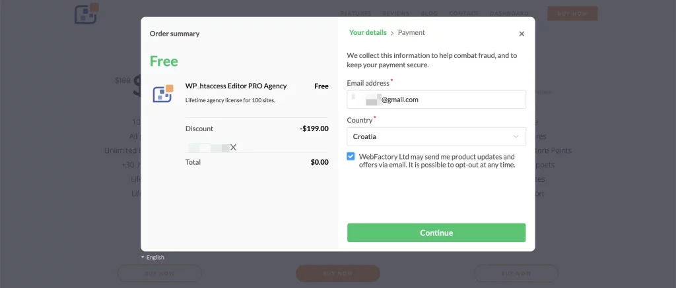Go to the Reviews page link

click(396, 13)
